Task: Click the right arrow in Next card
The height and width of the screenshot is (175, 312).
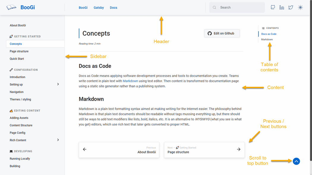Action: click(239, 149)
